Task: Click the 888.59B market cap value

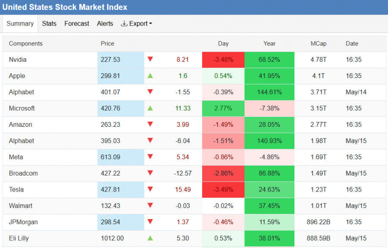Action: [319, 239]
